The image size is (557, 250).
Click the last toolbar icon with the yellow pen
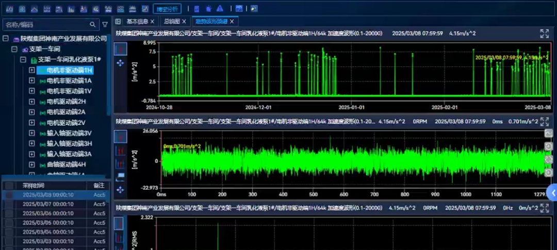(x=254, y=9)
